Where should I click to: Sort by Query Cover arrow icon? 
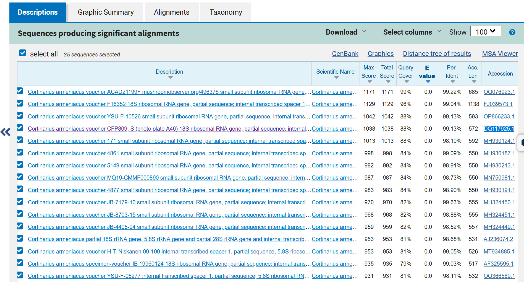coord(407,82)
